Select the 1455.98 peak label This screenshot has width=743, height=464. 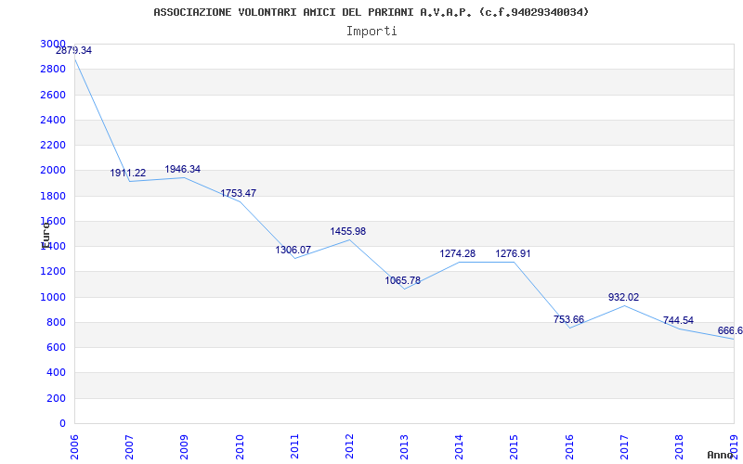coord(348,231)
